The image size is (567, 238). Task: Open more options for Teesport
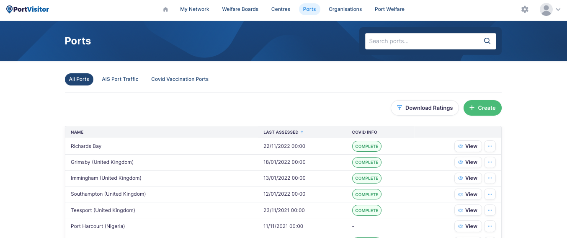(x=490, y=210)
